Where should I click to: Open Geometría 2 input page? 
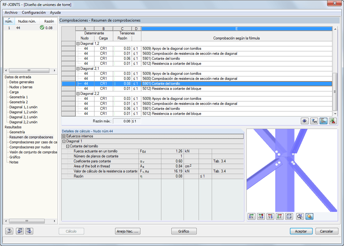[19, 102]
